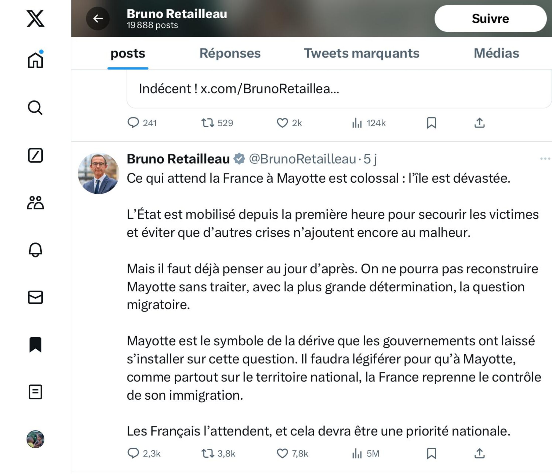Repost the Mayotte post with 3,8k reposts

coord(208,453)
